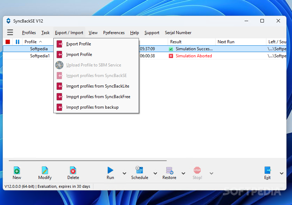The image size is (292, 205).
Task: Click the Run button label
Action: pyautogui.click(x=110, y=178)
